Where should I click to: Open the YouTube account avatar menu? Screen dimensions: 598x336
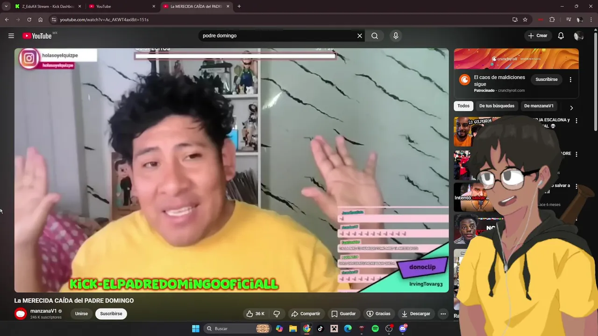coord(578,36)
